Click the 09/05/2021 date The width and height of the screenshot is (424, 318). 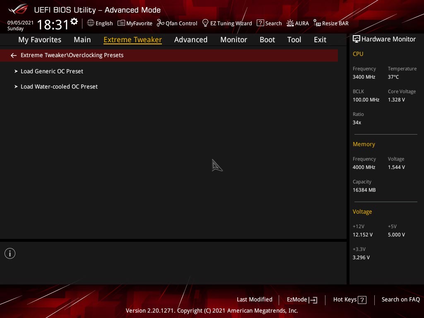(20, 23)
